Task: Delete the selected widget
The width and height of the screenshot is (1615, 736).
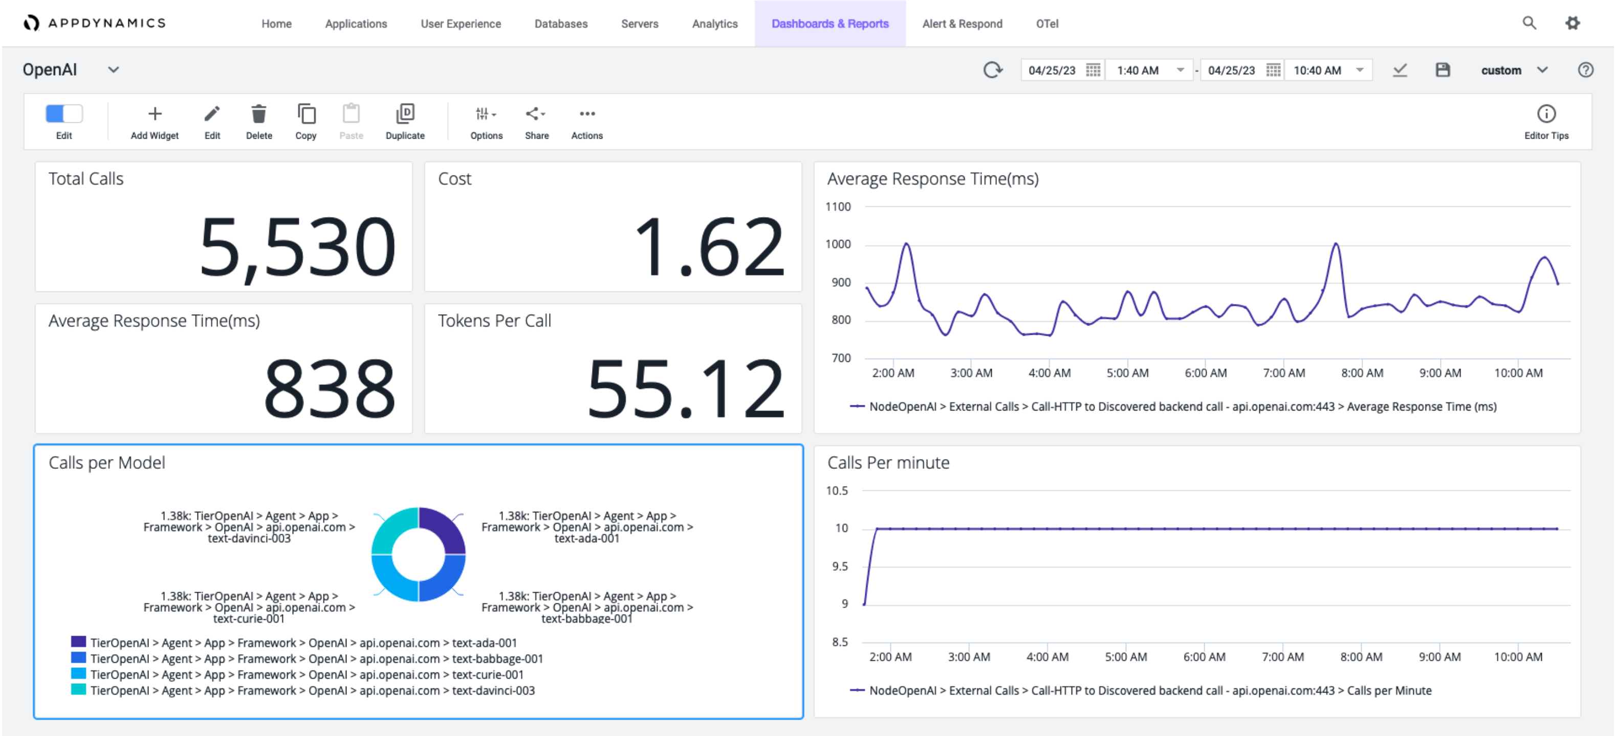Action: coord(258,114)
